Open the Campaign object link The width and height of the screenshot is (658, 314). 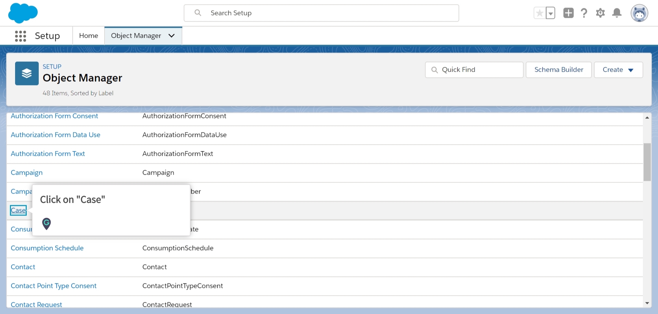coord(27,173)
